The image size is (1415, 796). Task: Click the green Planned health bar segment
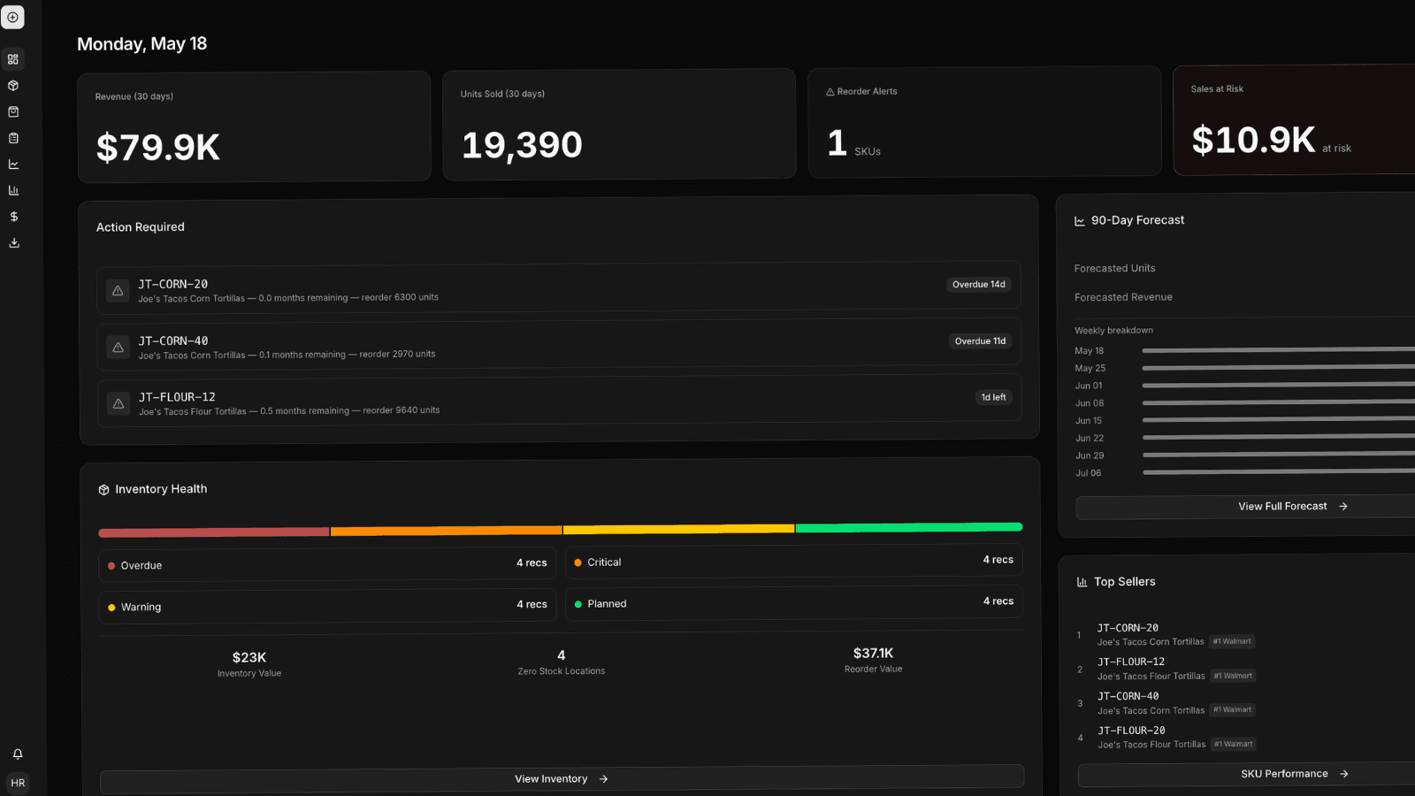pos(909,527)
